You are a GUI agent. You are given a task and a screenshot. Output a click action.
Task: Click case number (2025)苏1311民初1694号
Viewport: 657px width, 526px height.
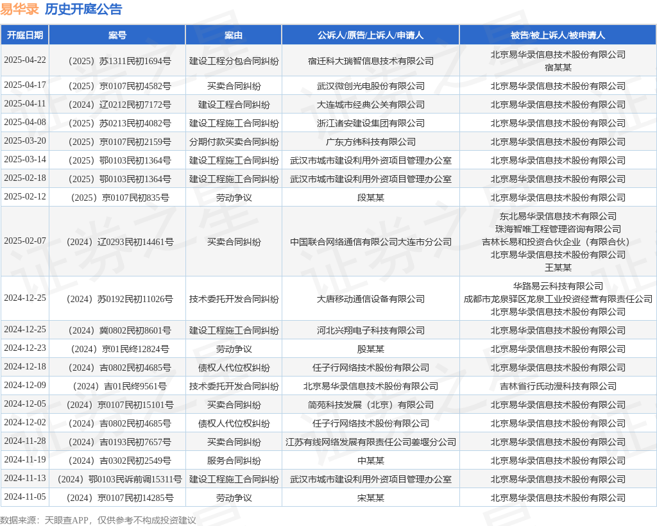pyautogui.click(x=117, y=61)
